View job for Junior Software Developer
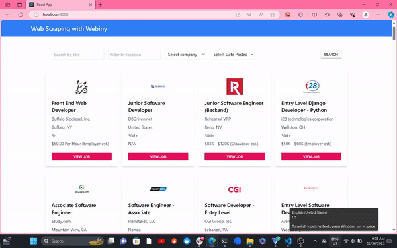The image size is (397, 248). [x=158, y=156]
